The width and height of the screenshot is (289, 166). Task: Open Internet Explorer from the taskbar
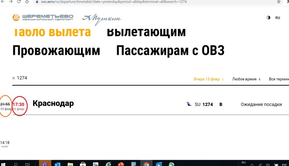[108, 164]
